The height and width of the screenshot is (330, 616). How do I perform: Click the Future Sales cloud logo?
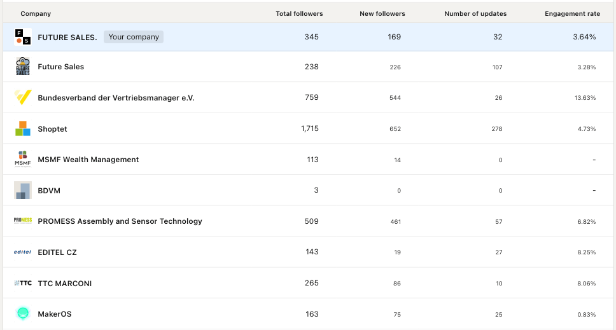click(23, 66)
